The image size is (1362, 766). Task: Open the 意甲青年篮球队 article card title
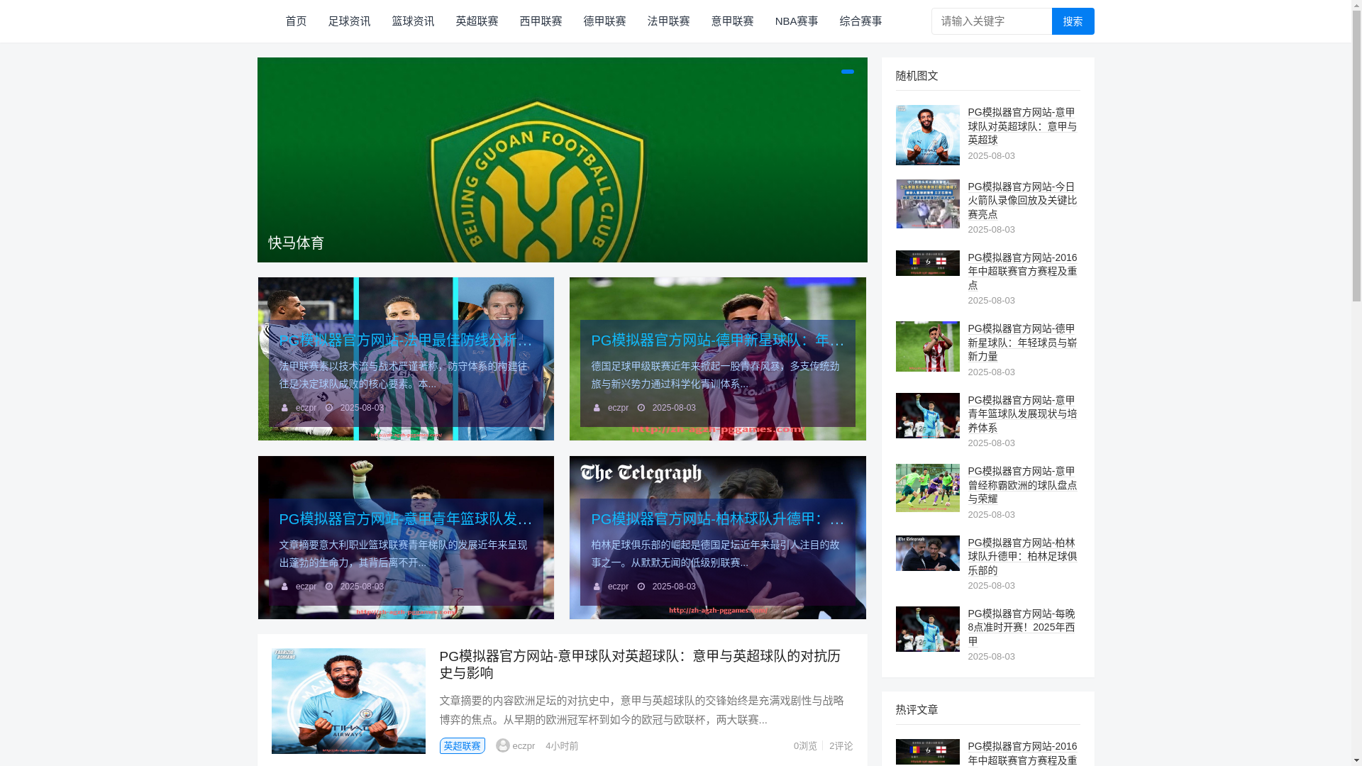(x=406, y=518)
